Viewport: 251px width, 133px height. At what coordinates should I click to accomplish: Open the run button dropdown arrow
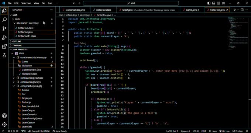(x=238, y=10)
